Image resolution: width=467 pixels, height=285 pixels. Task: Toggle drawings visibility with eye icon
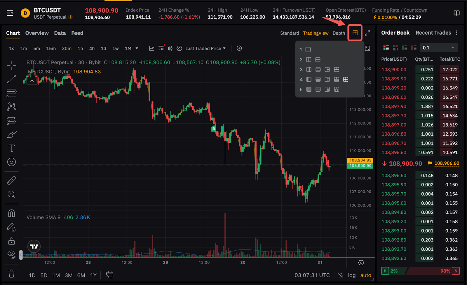coord(11,254)
